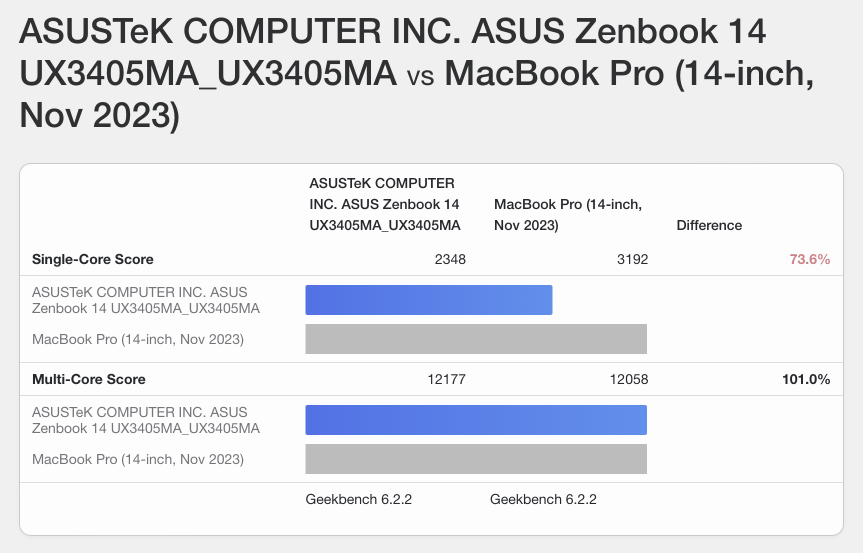
Task: Click gray MacBook multi-core score bar
Action: click(476, 459)
